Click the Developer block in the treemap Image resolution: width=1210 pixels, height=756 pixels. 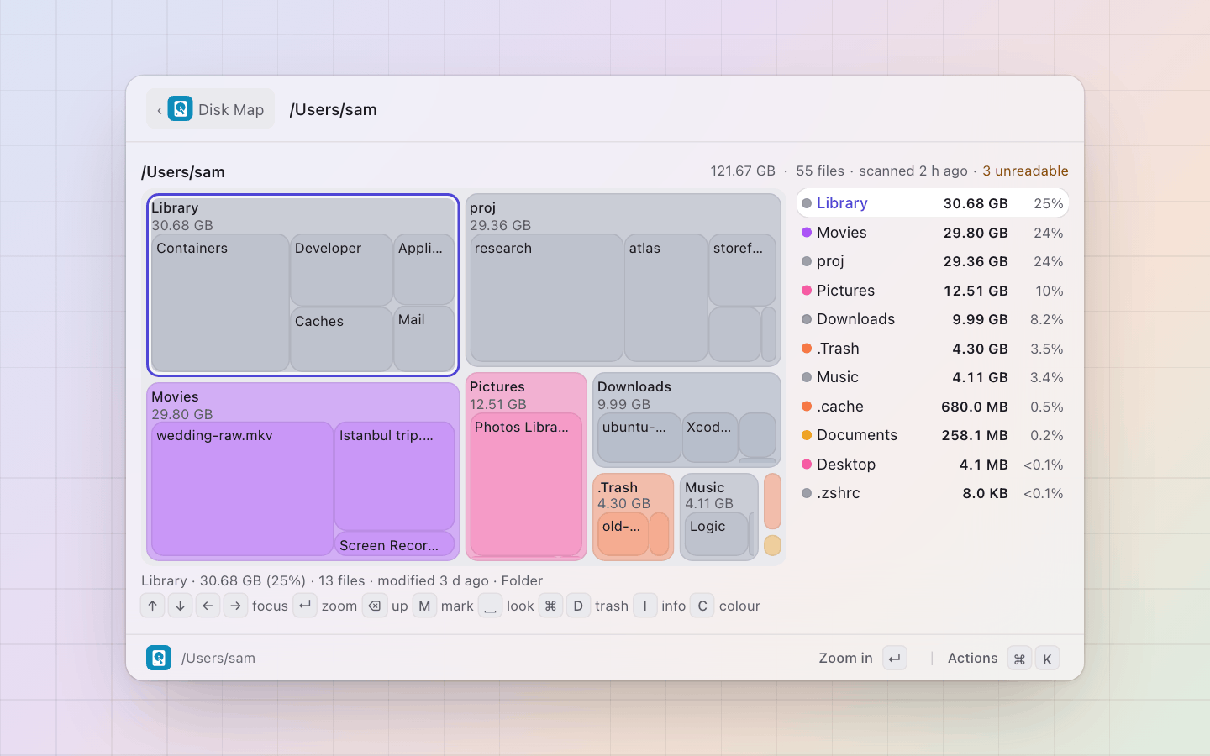[x=341, y=270]
